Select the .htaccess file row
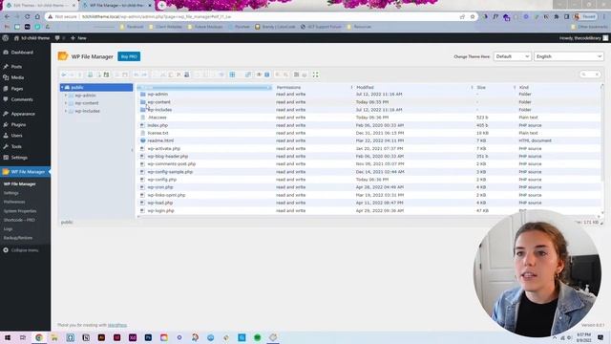The width and height of the screenshot is (611, 344). tap(369, 118)
